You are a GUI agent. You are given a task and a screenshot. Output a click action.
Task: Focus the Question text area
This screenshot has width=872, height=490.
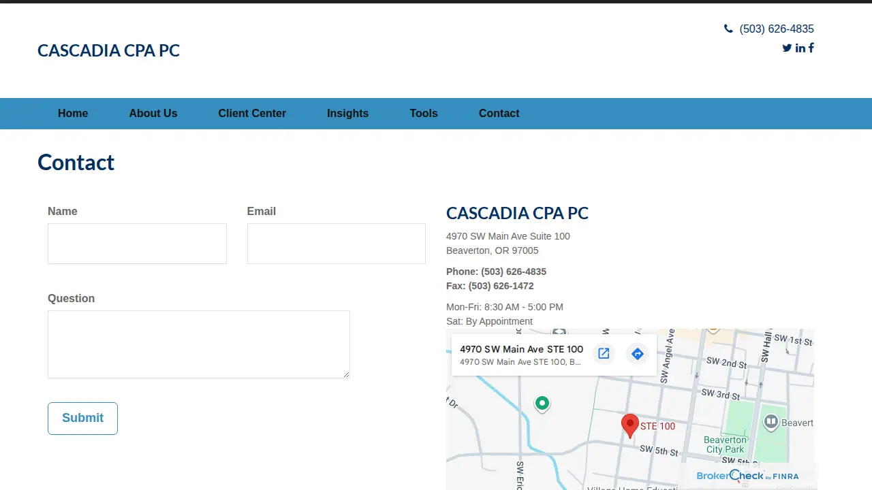coord(199,344)
